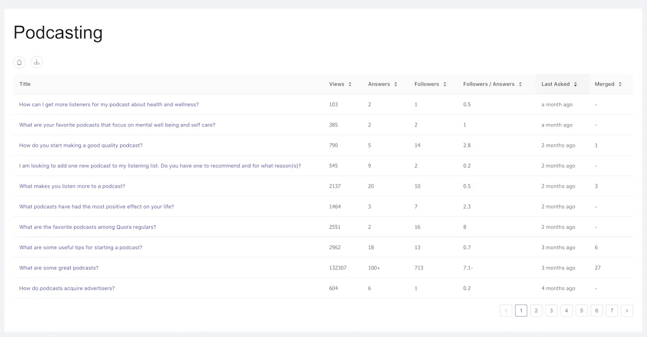Go to page 2
Screen dimensions: 647x337
pyautogui.click(x=536, y=310)
